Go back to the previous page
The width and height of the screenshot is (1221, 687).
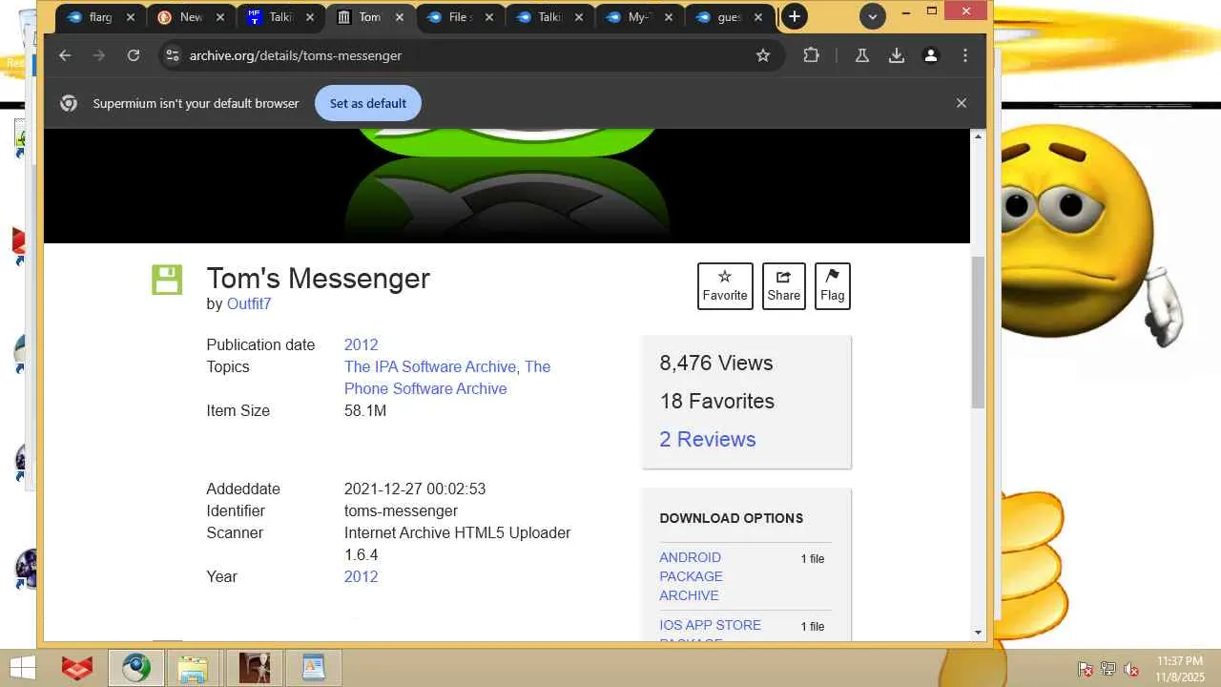(x=65, y=55)
